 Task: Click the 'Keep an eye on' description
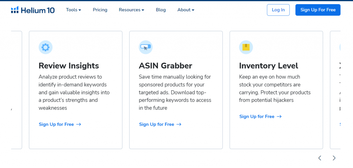click(275, 88)
